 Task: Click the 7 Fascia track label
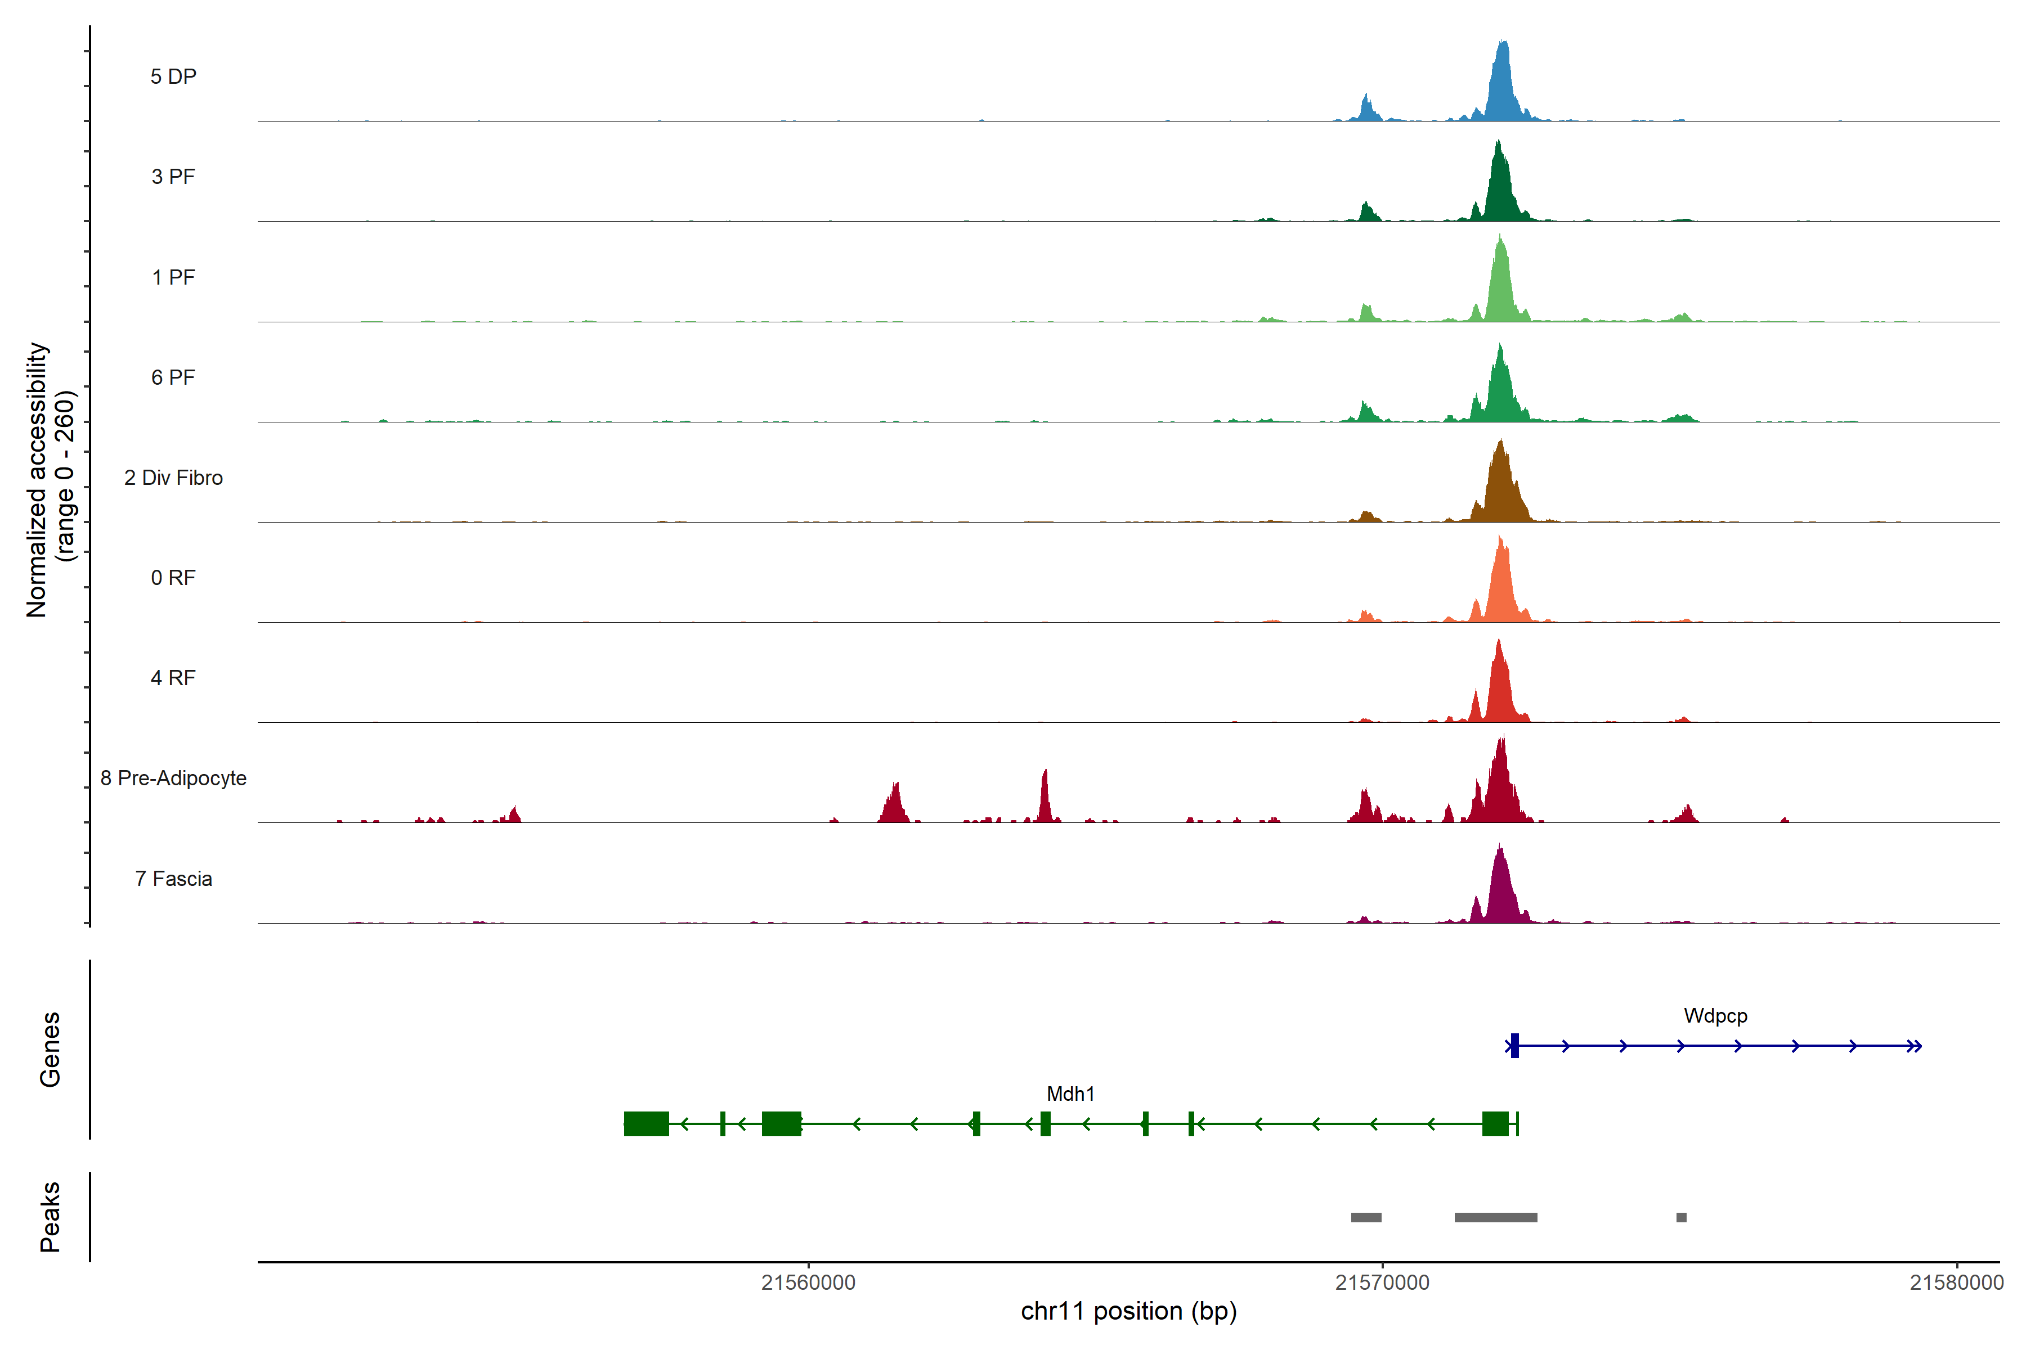173,878
